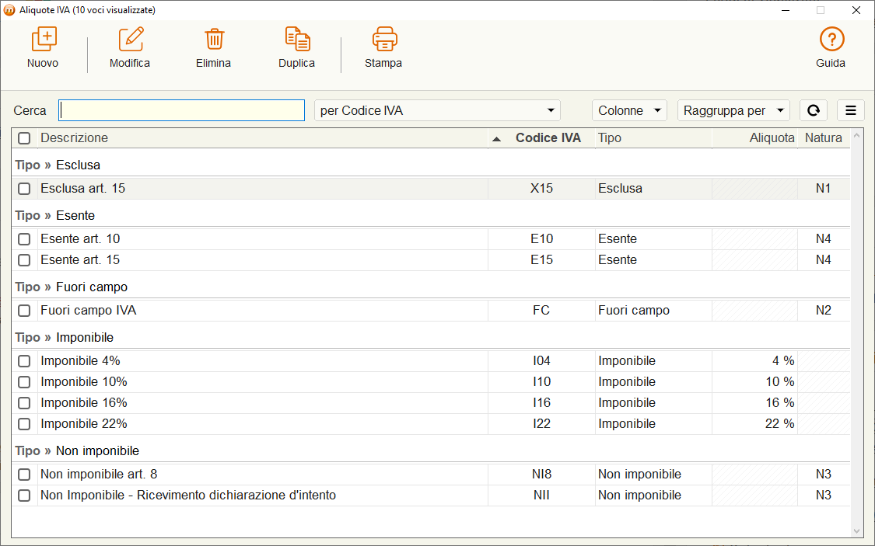
Task: Collapse the Tipo » Imponibile group
Action: click(65, 338)
